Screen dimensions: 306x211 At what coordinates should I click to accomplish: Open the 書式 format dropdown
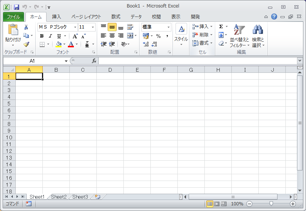202,43
